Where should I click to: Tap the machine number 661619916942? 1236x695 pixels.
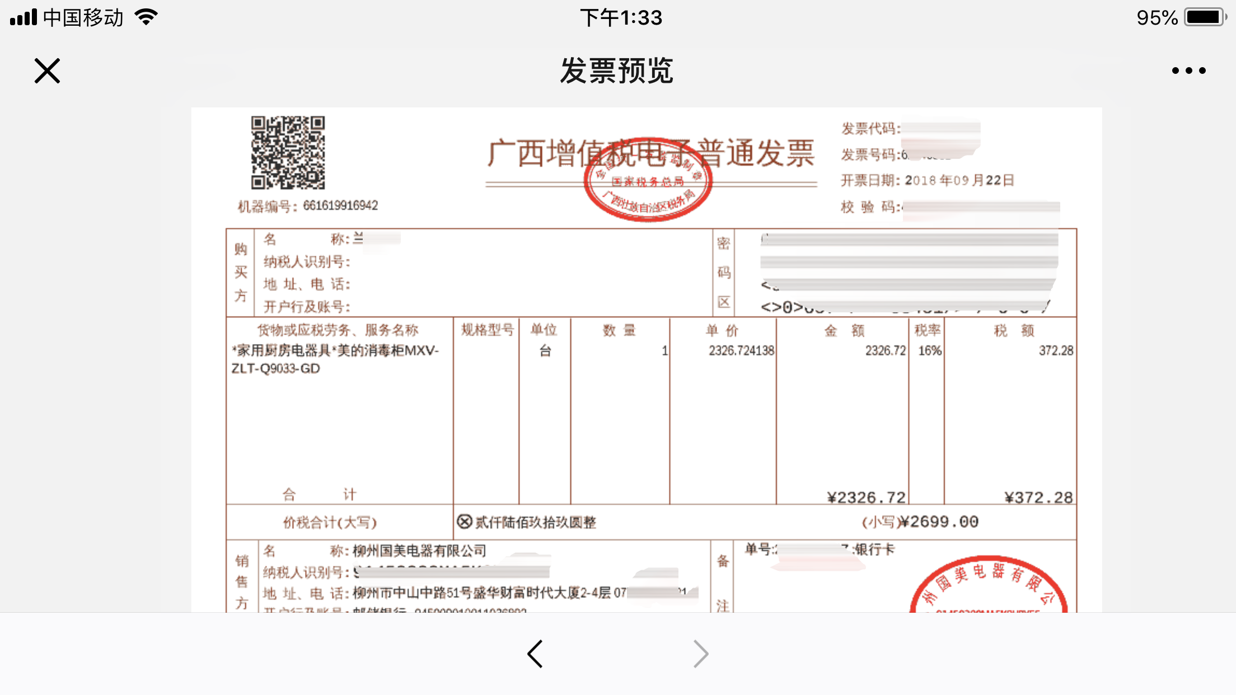340,206
